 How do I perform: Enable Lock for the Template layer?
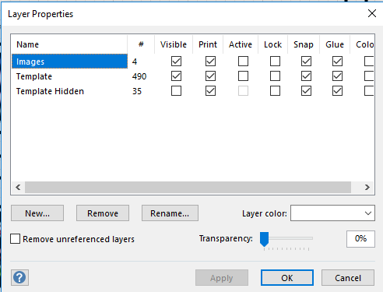click(275, 76)
